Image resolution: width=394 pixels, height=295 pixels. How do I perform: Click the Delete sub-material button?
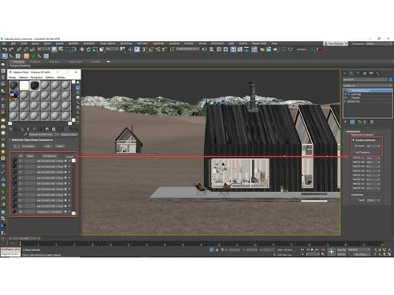pos(60,146)
